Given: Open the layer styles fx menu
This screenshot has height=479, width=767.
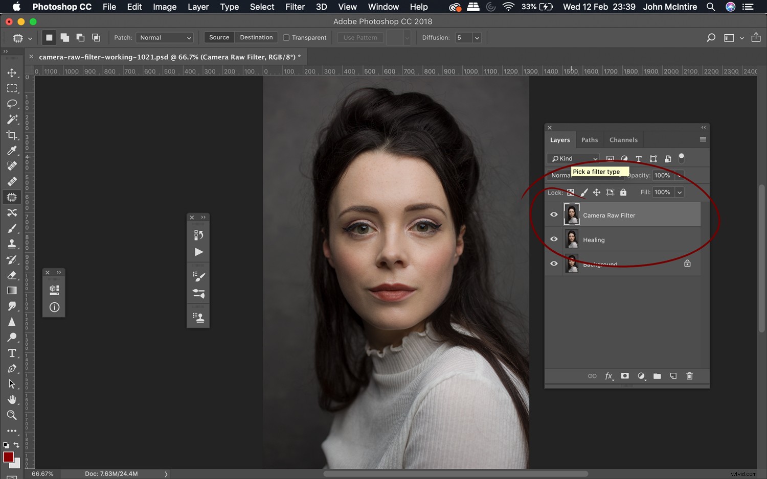Looking at the screenshot, I should tap(609, 376).
